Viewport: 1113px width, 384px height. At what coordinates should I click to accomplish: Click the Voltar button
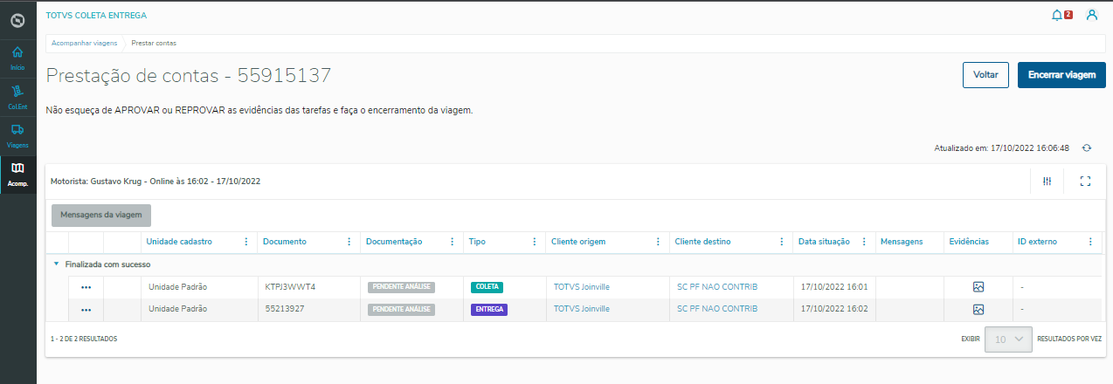pyautogui.click(x=985, y=75)
